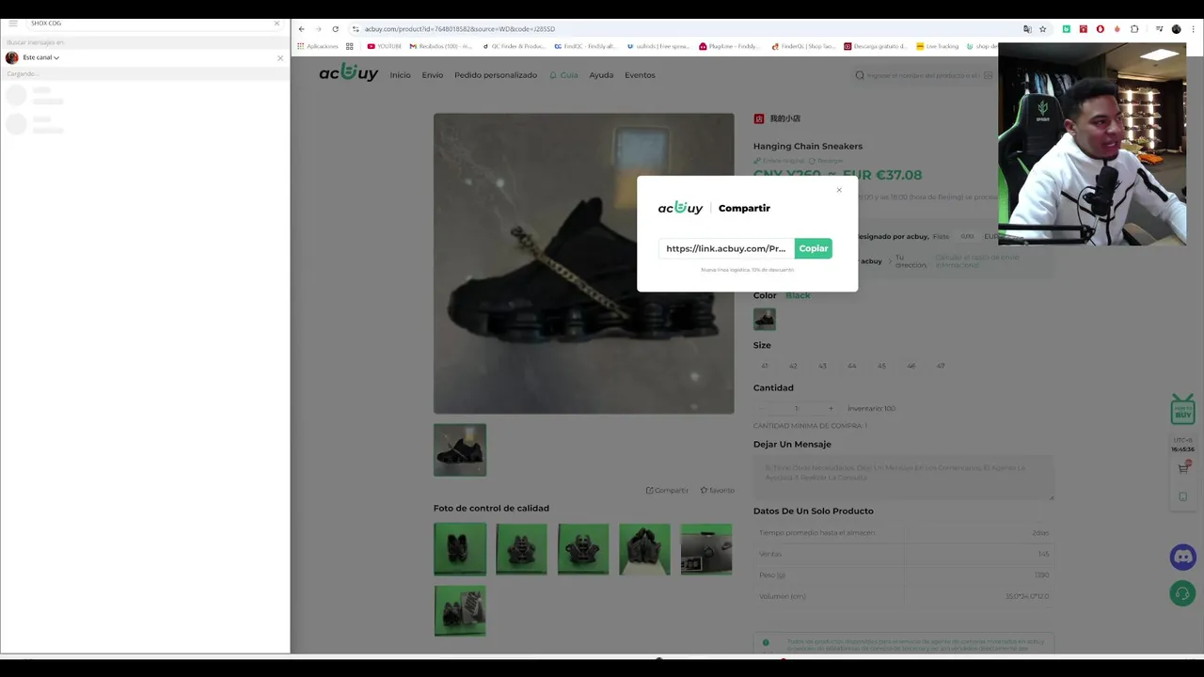Choose size 44
1204x677 pixels.
[x=852, y=366]
